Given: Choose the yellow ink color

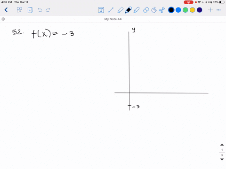Looking at the screenshot, I should point(193,10).
